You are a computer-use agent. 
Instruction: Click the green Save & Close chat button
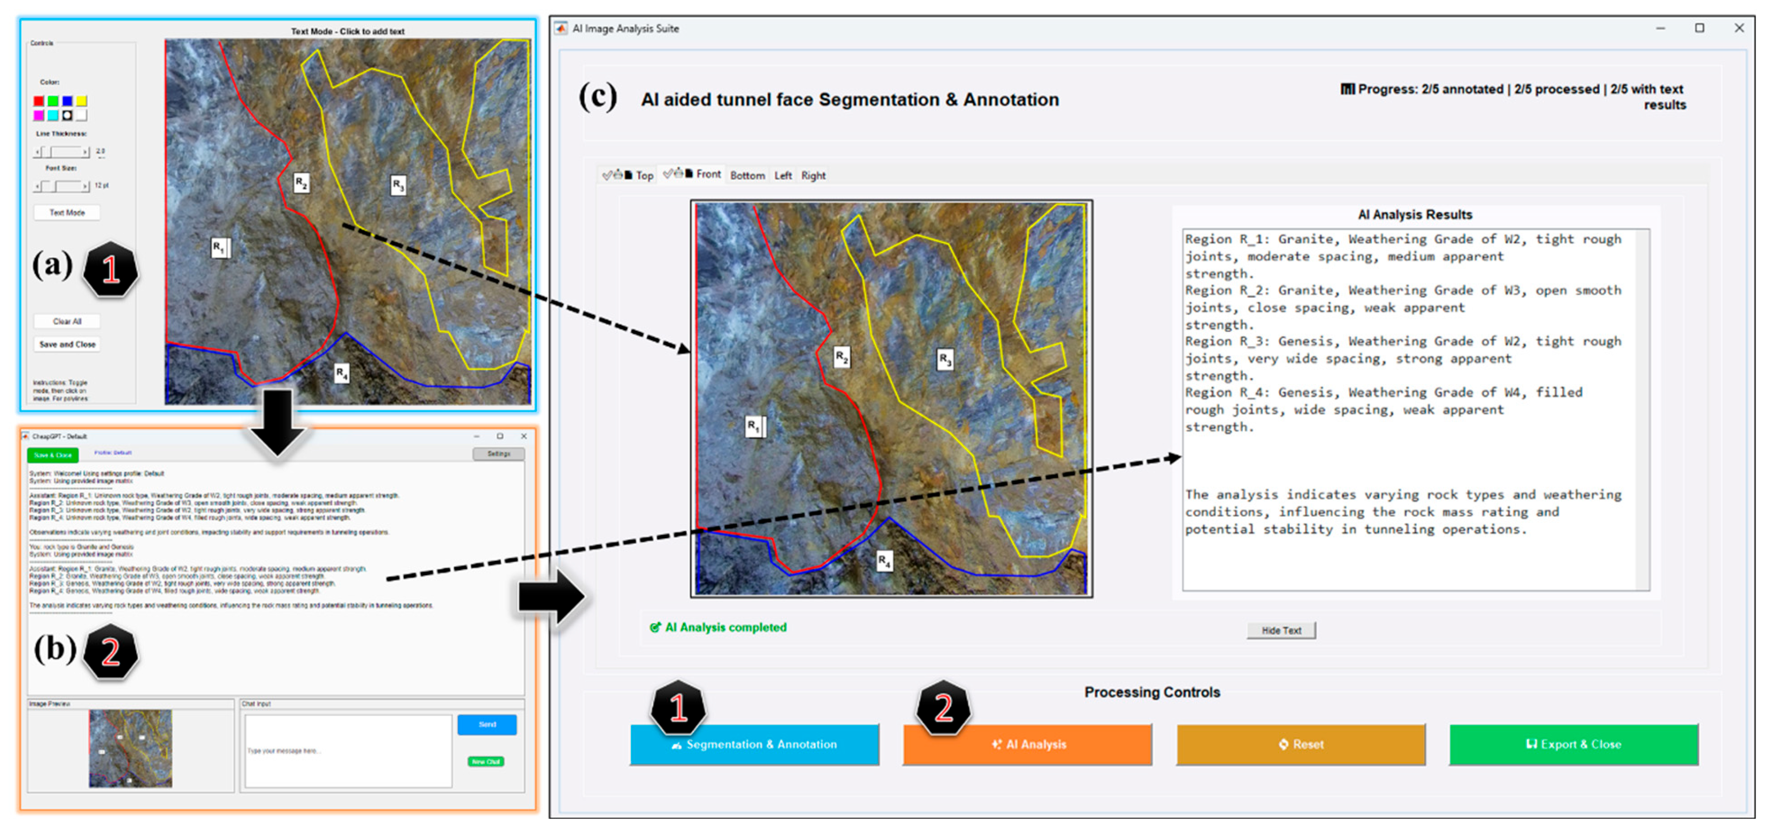click(53, 455)
